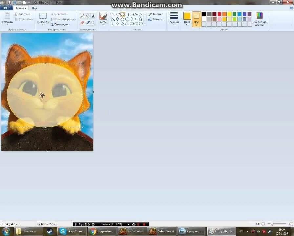Viewport: 294px width, 236px height.
Task: Select the Magnifier tool
Action: (93, 23)
